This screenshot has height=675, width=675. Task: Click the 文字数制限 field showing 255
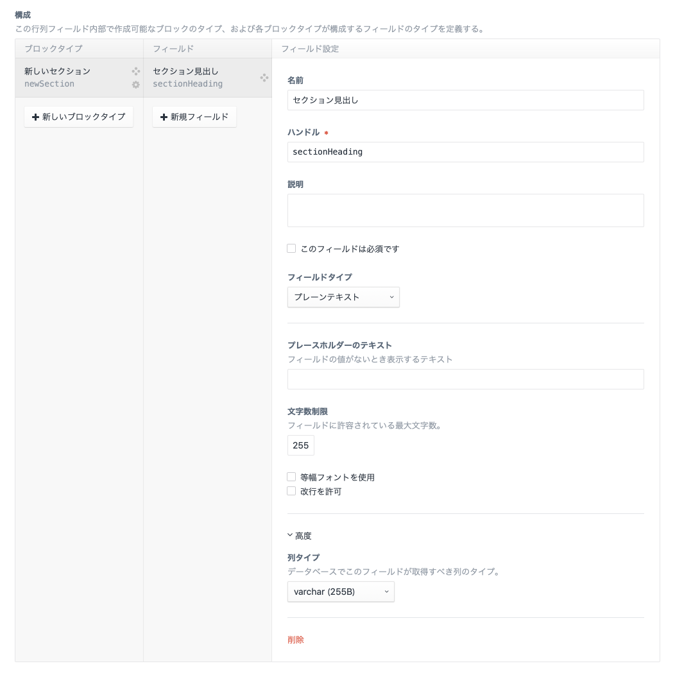click(x=300, y=445)
